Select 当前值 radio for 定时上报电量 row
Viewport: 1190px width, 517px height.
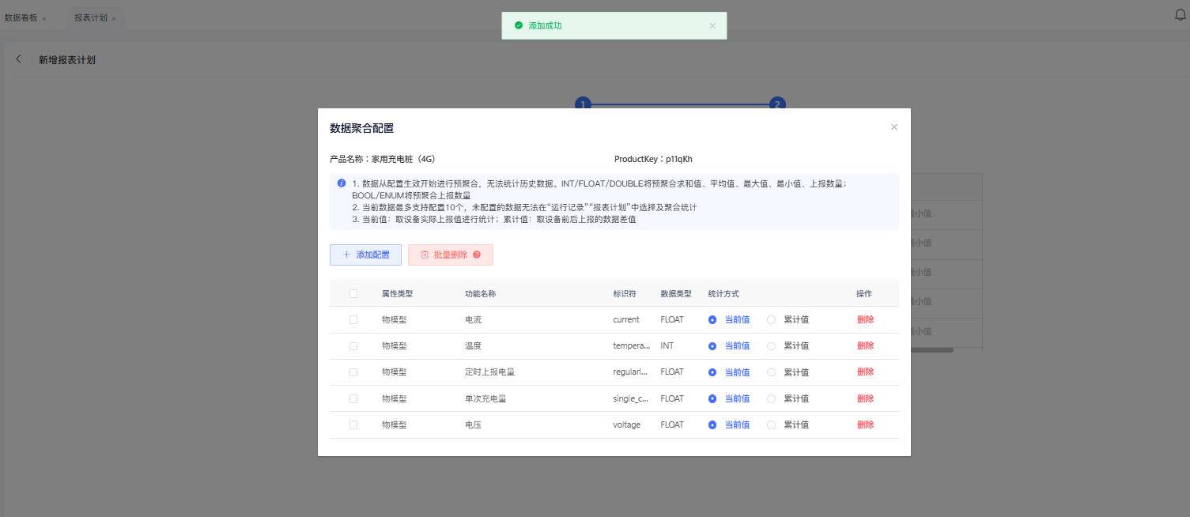[712, 372]
